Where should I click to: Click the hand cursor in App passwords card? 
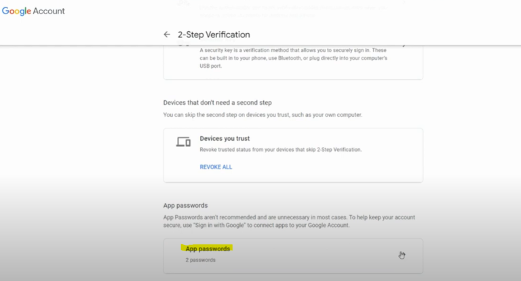[x=402, y=255]
